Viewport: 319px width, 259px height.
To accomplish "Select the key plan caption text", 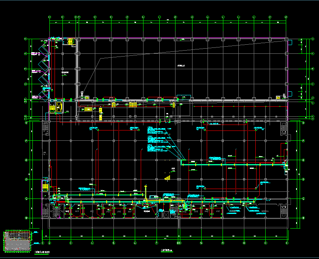I will click(42, 252).
